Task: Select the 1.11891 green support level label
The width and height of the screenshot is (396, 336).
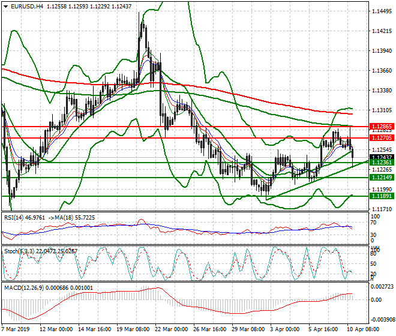Action: [x=382, y=196]
